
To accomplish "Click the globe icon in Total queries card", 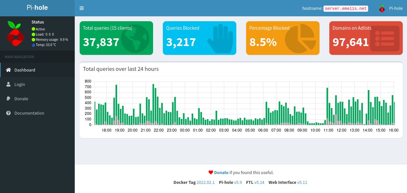I will click(135, 39).
